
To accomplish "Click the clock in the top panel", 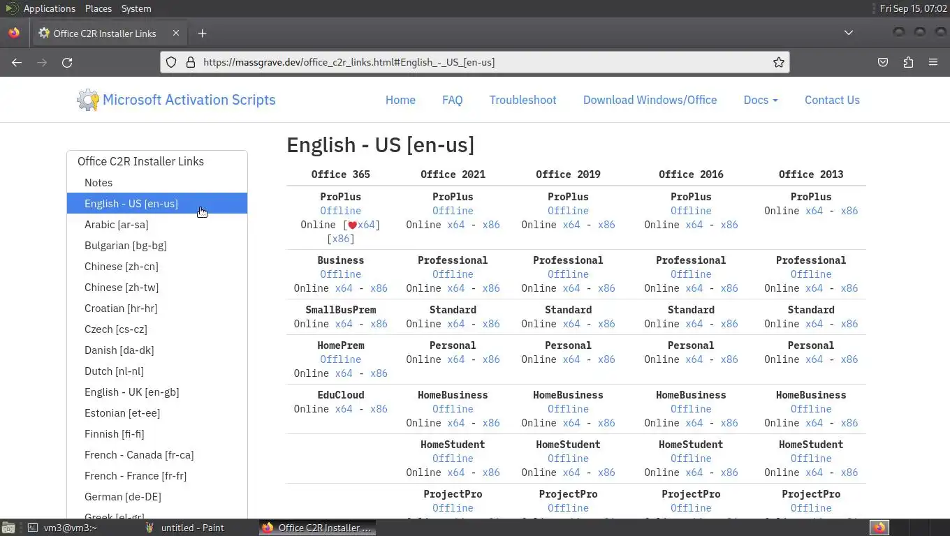I will click(913, 8).
